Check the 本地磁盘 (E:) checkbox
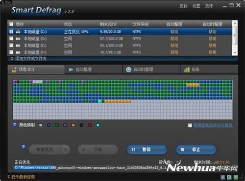The width and height of the screenshot is (245, 181). click(11, 45)
